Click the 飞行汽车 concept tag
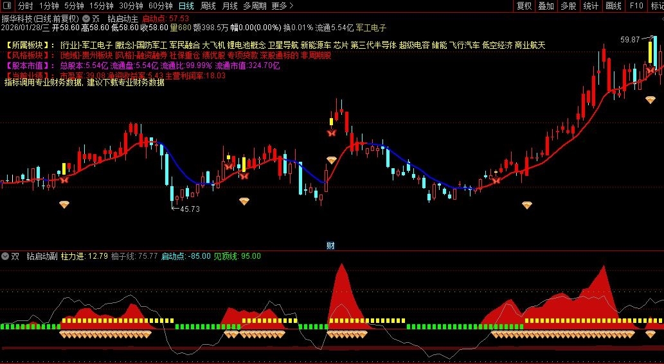The width and height of the screenshot is (664, 364). pyautogui.click(x=465, y=45)
